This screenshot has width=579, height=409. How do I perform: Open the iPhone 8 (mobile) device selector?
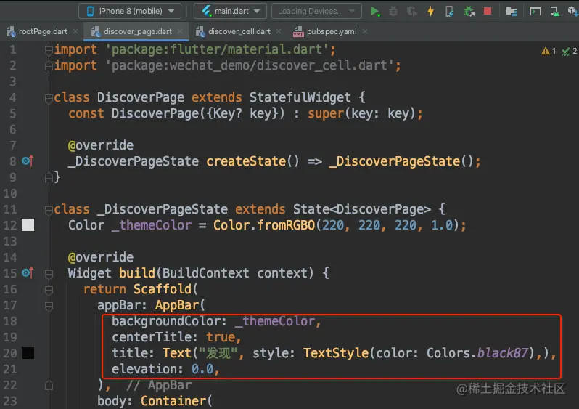point(130,11)
